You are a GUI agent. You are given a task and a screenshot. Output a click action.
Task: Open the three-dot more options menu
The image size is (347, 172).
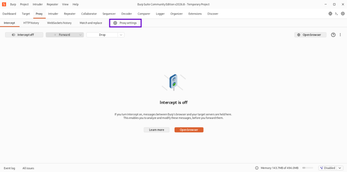point(340,35)
